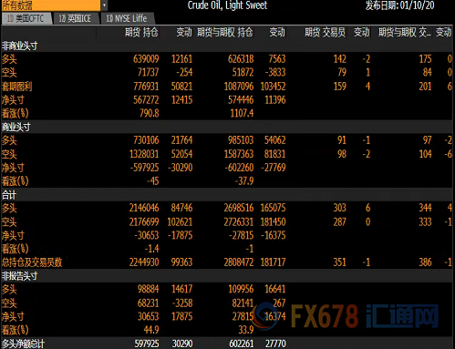Switch to the 英国ICE tab
455x349 pixels.
pyautogui.click(x=75, y=18)
